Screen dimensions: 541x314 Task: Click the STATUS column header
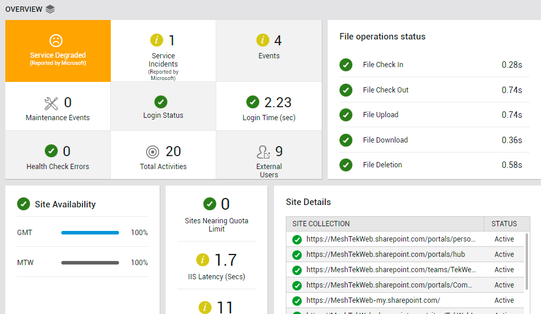click(504, 224)
